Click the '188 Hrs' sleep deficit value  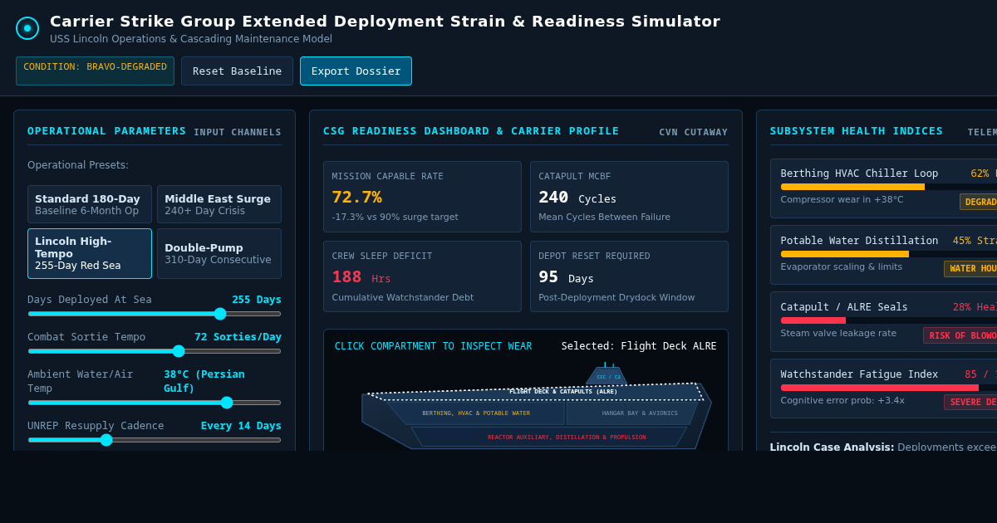click(361, 277)
